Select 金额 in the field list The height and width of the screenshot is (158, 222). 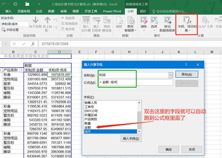coord(111,127)
